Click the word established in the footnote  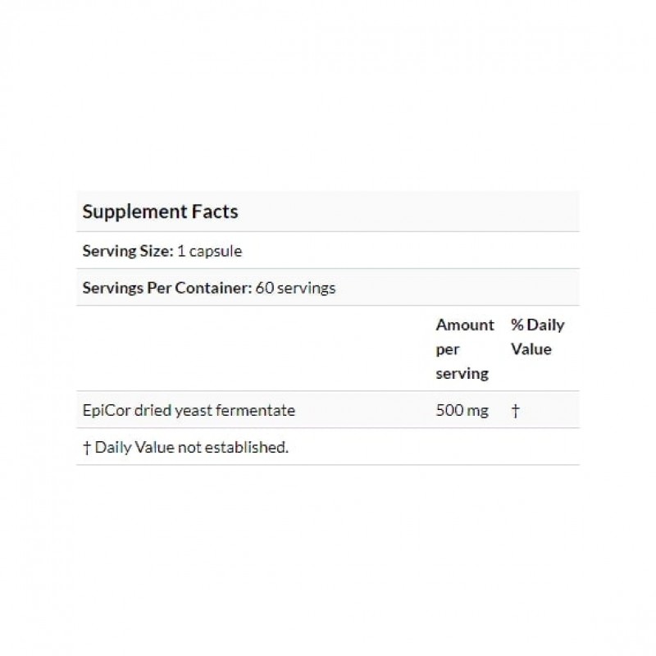tap(251, 448)
